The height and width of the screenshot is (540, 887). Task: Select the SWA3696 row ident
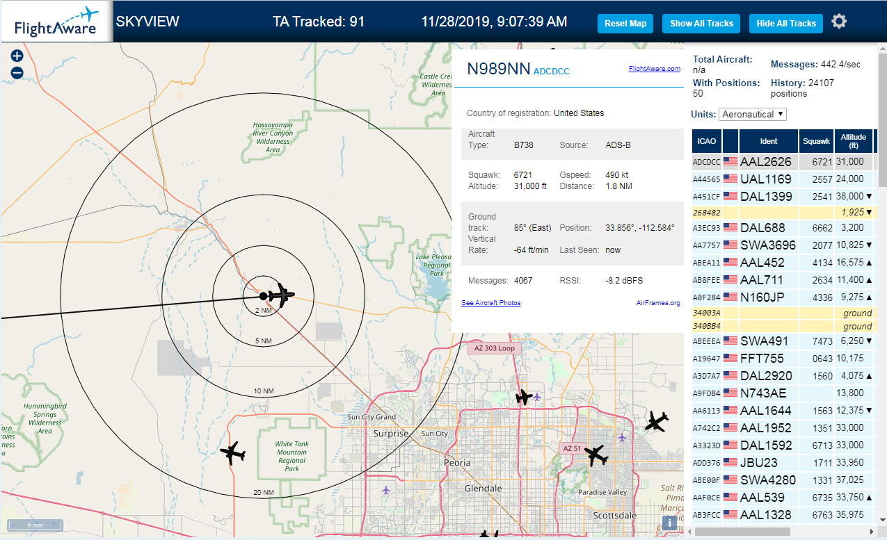(x=768, y=245)
